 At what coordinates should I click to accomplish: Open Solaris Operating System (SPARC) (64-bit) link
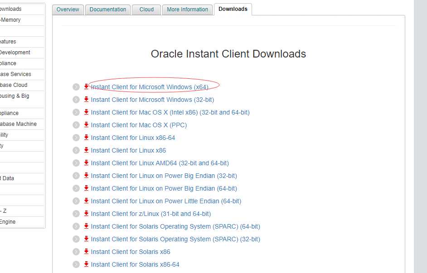click(175, 226)
